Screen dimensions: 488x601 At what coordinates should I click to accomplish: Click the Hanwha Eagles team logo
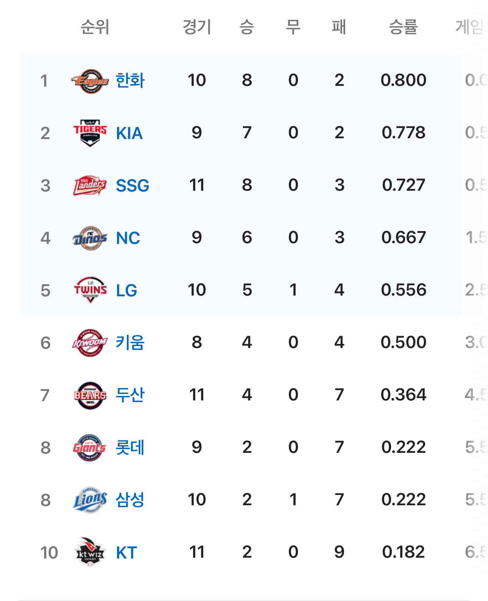click(90, 81)
